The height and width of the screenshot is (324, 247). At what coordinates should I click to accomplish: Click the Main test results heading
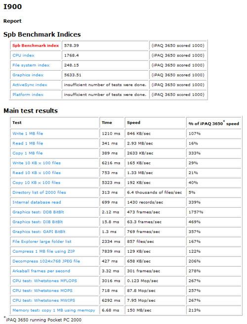click(x=31, y=110)
